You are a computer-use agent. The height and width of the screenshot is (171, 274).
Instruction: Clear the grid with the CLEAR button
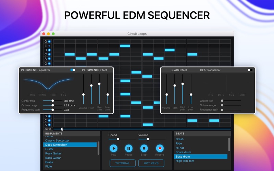tap(48, 129)
